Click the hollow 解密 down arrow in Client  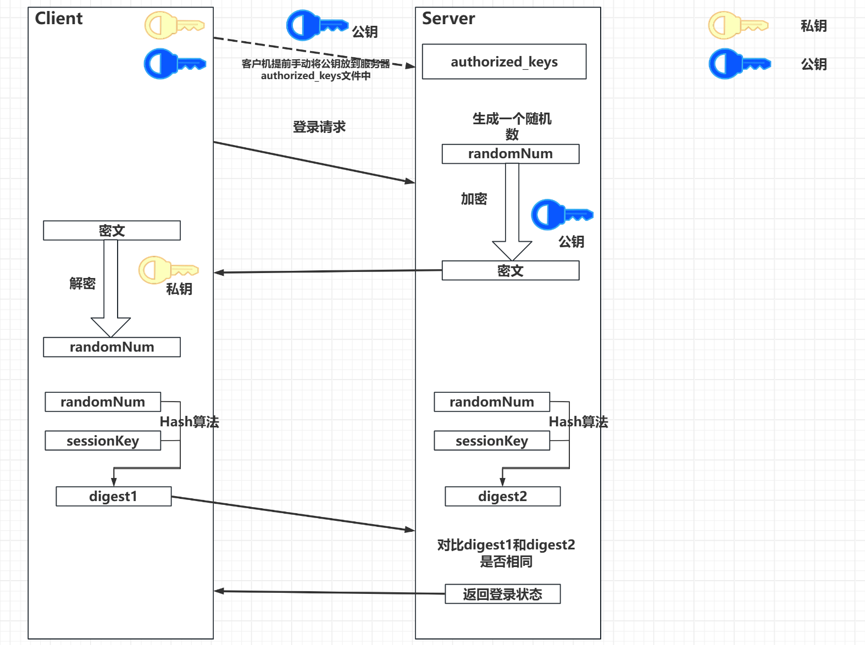tap(110, 288)
